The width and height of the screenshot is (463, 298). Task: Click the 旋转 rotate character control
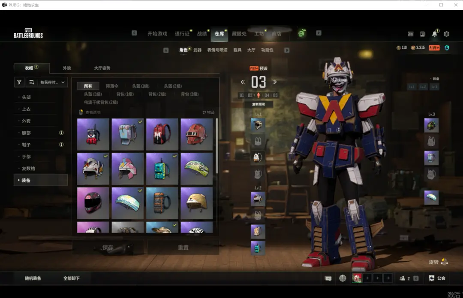[x=438, y=262]
